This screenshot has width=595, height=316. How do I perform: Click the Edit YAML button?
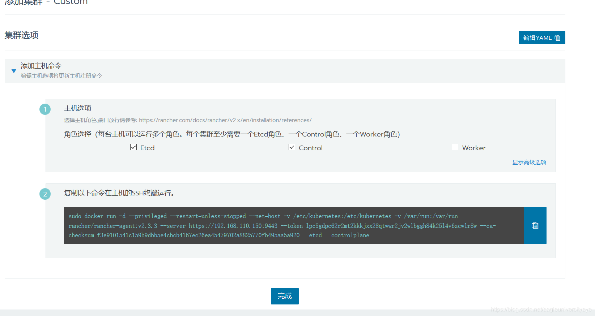click(x=541, y=38)
